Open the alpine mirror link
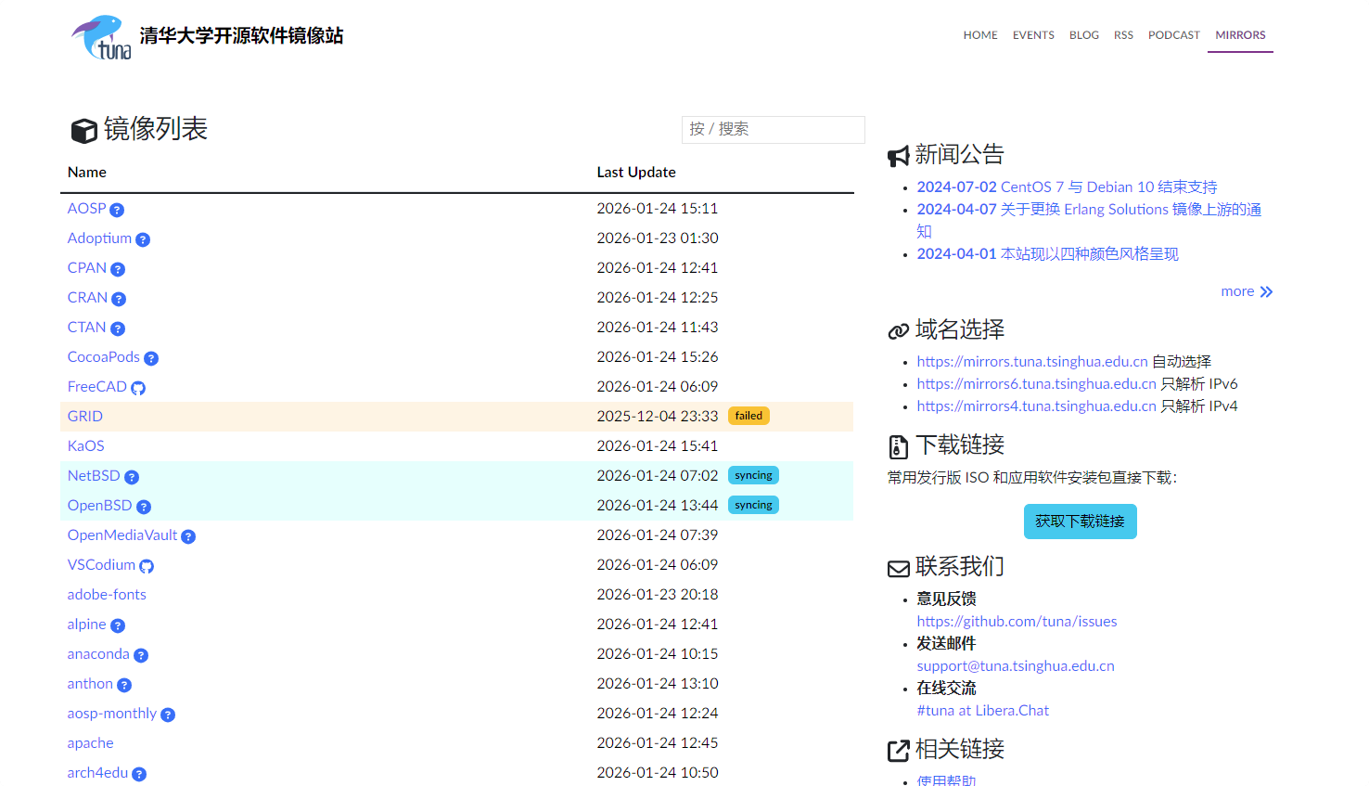Viewport: 1369px width, 786px height. (87, 625)
